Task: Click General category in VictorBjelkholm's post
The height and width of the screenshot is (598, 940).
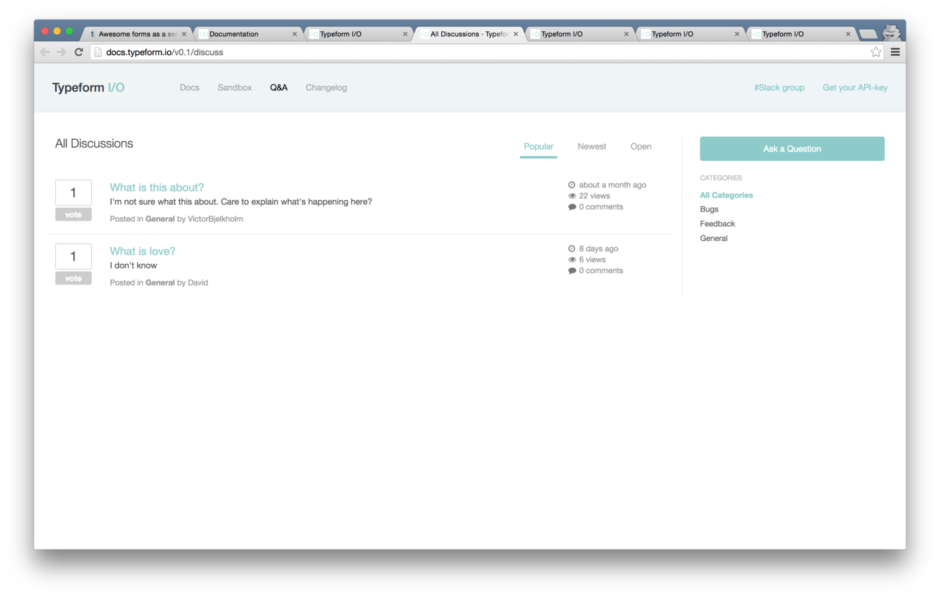Action: click(x=160, y=219)
